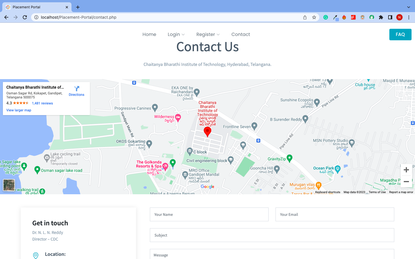
Task: Open the Todoist extension icon
Action: coord(353,17)
